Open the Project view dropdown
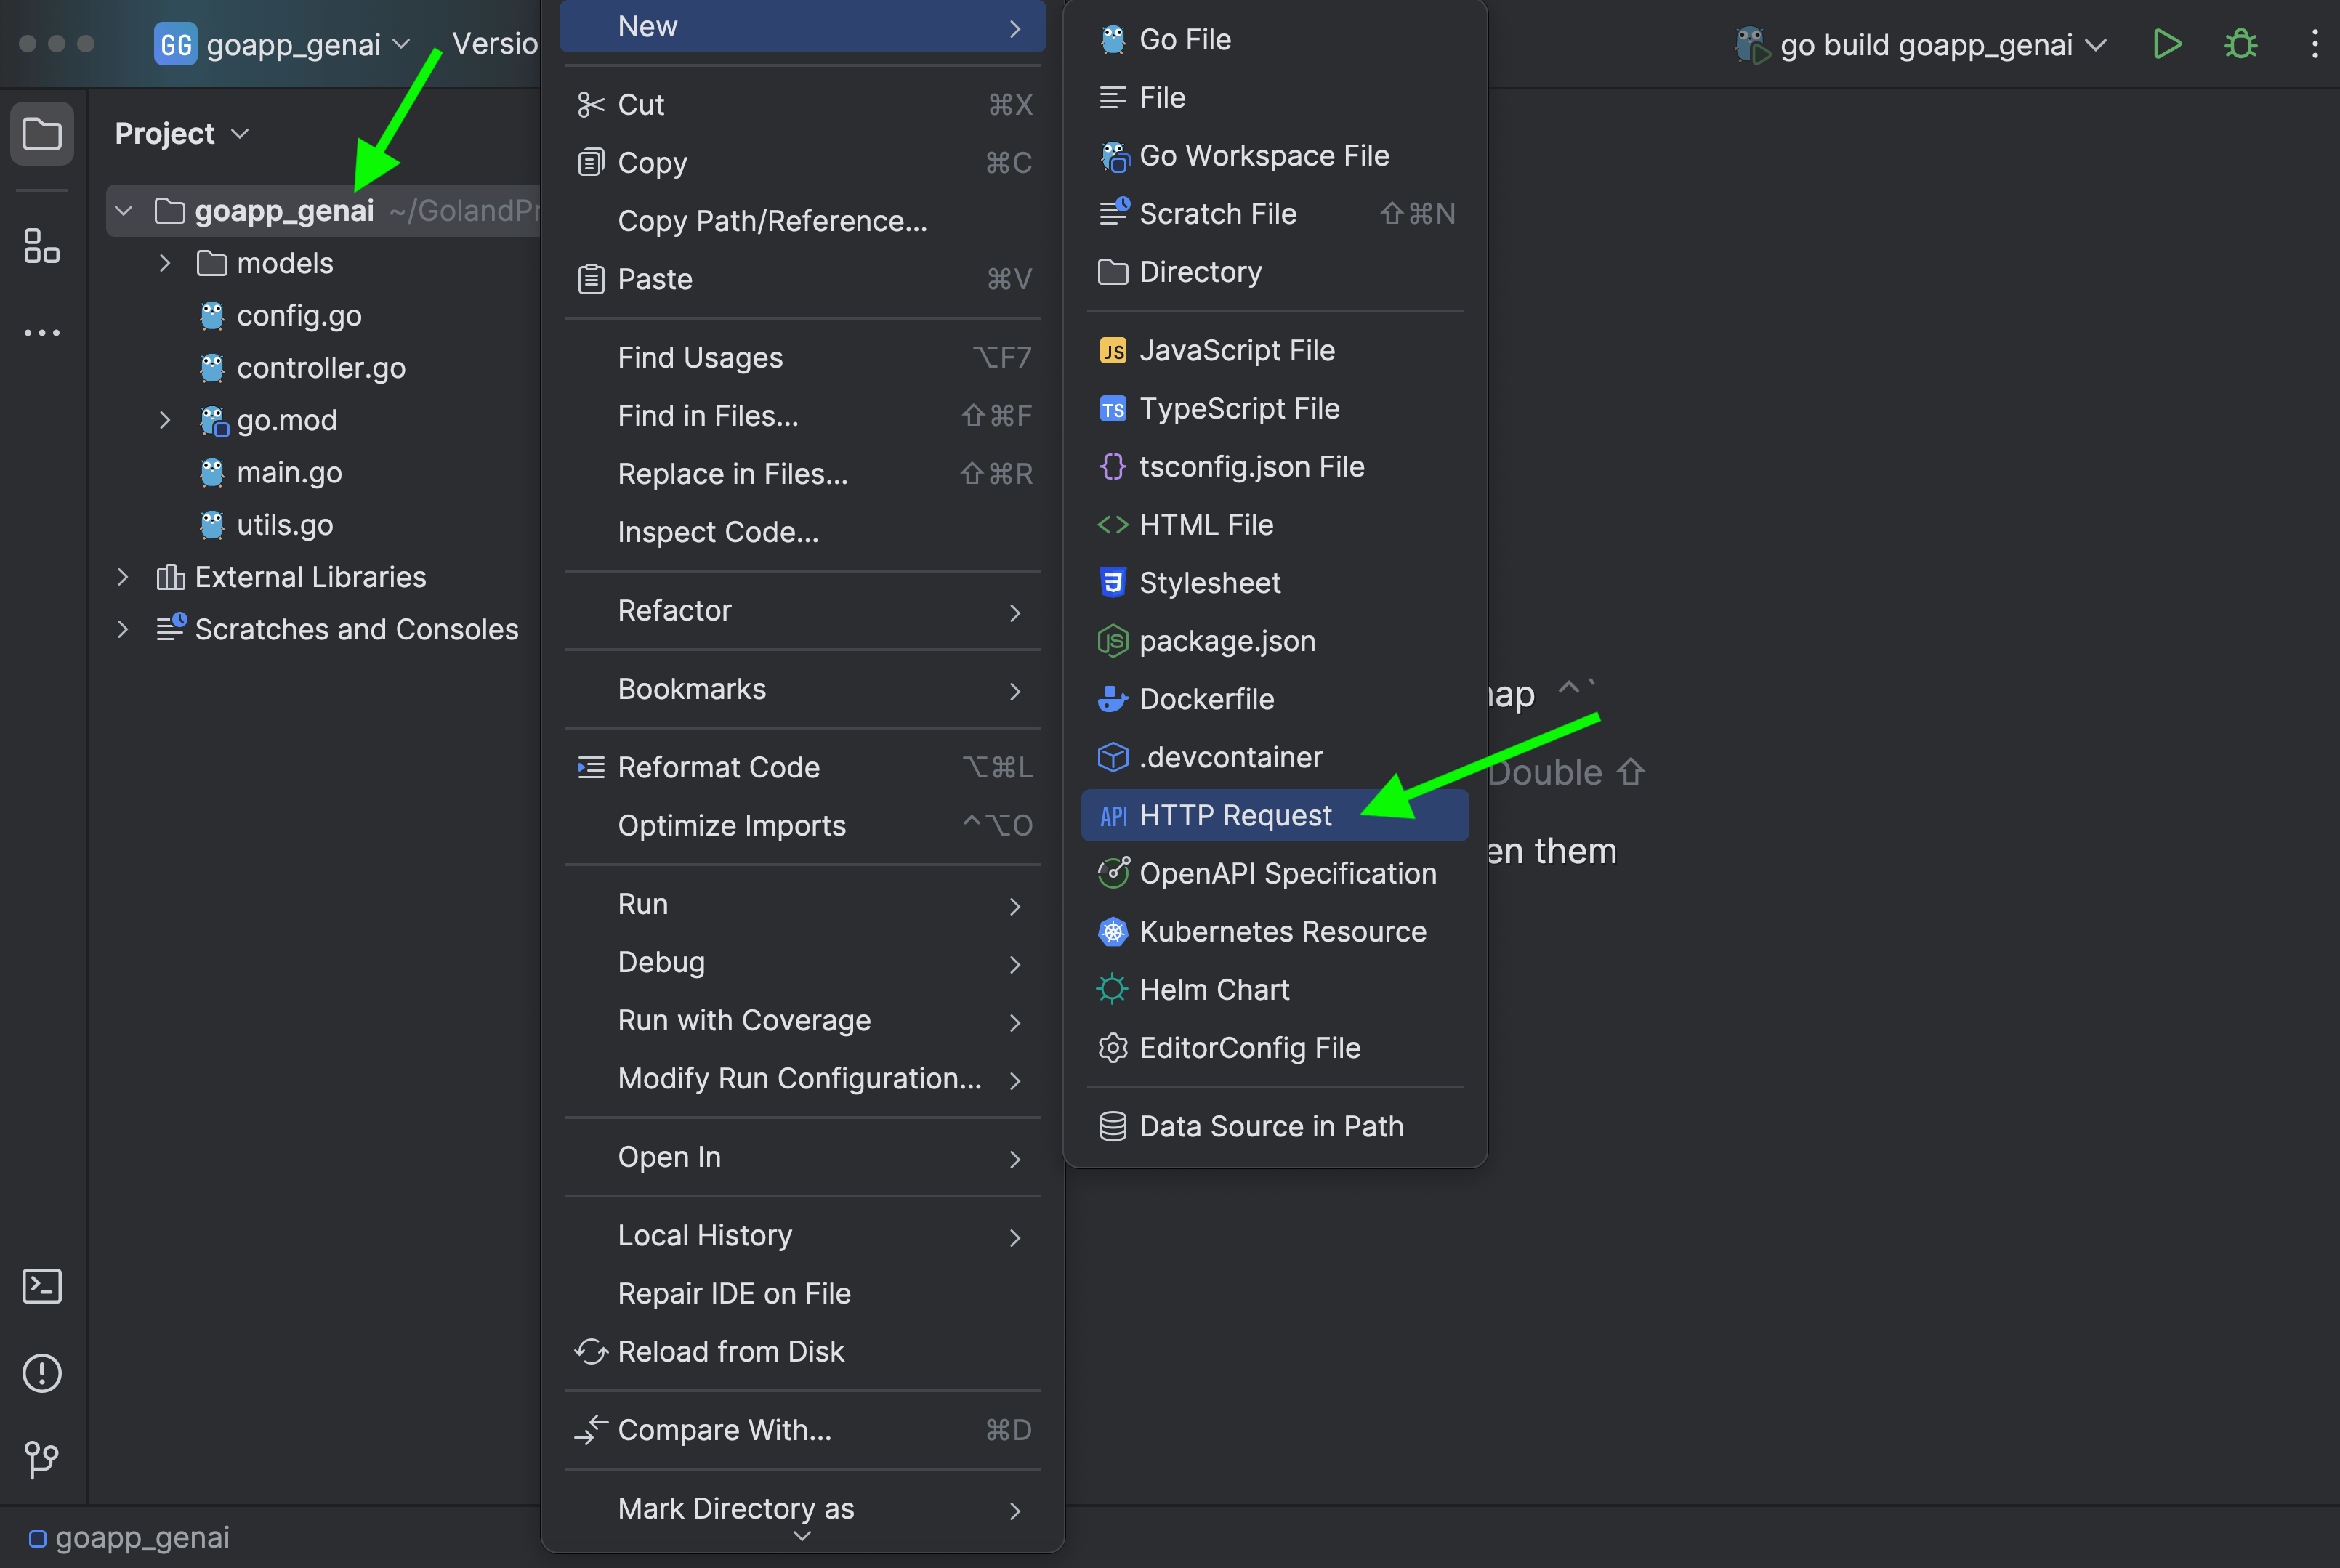The width and height of the screenshot is (2340, 1568). [x=181, y=133]
